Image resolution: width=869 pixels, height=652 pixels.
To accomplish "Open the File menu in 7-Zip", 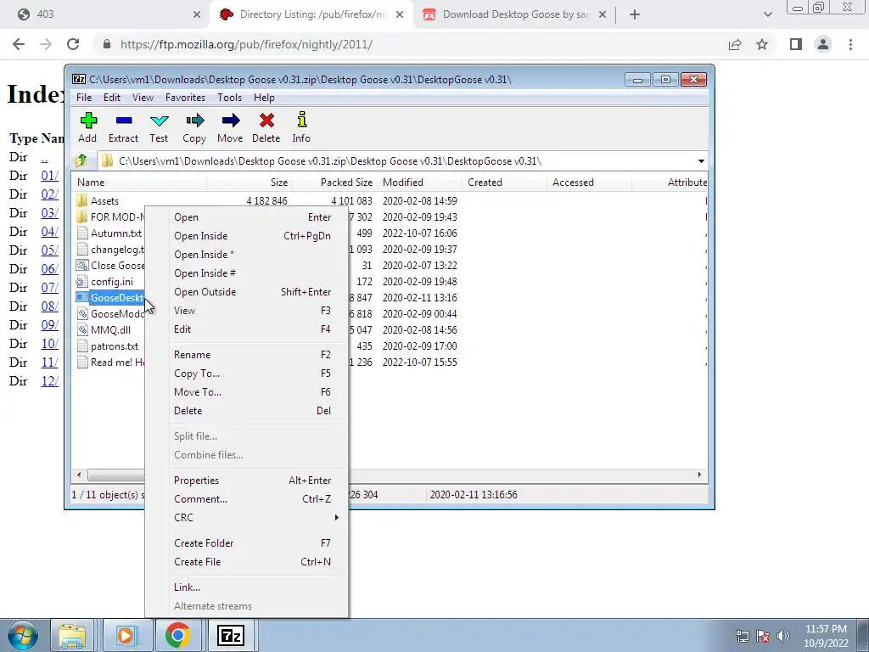I will click(84, 98).
